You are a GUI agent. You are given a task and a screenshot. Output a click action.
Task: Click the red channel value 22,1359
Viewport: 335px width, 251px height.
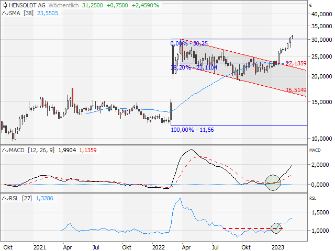[296, 63]
